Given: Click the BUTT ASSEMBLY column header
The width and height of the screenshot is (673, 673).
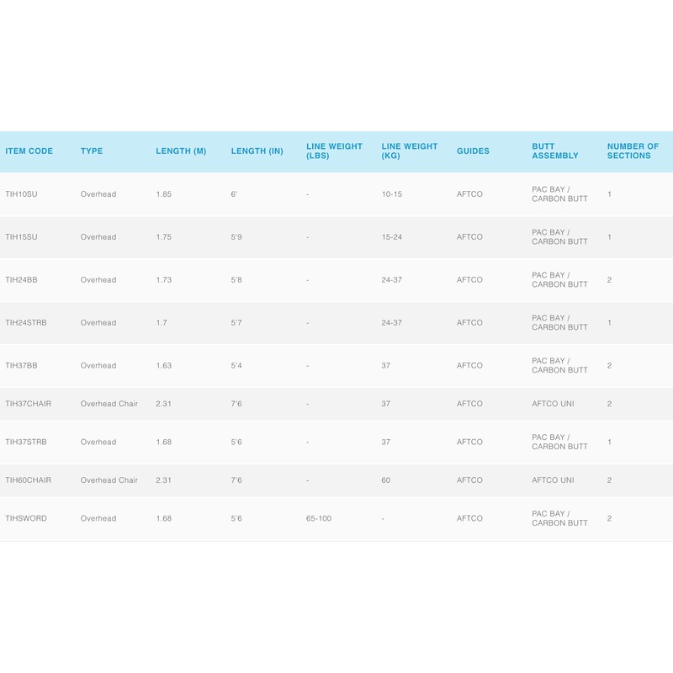Looking at the screenshot, I should click(555, 151).
